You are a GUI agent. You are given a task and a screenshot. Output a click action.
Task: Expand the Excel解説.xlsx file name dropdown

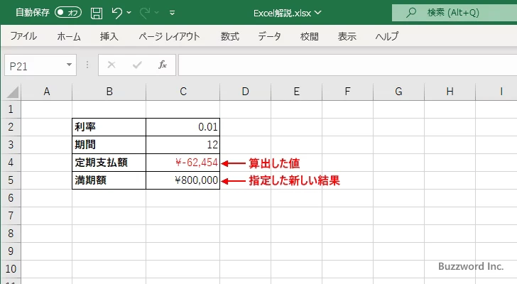pos(317,13)
